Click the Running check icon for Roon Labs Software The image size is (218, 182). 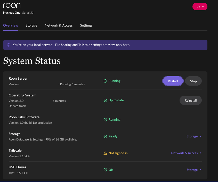pyautogui.click(x=105, y=120)
